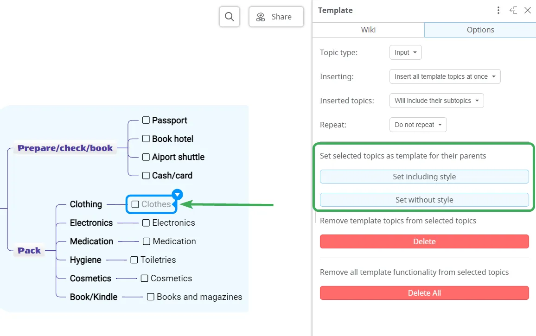This screenshot has height=336, width=536.
Task: Tick the Book hotel checkbox
Action: point(146,139)
